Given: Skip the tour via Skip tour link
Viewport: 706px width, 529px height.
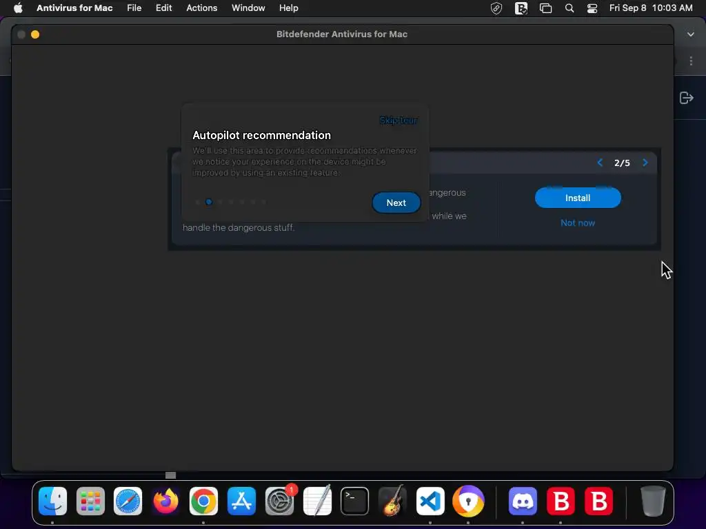Looking at the screenshot, I should click(399, 120).
